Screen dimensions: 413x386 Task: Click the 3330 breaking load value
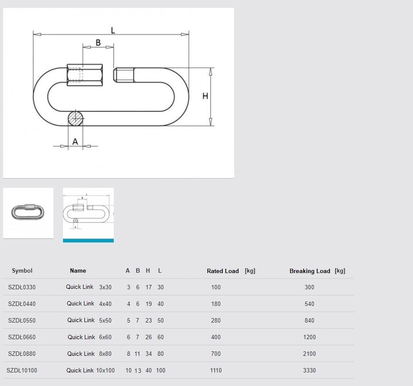[309, 371]
